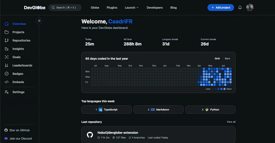Click the Repositories branch icon
This screenshot has height=143, width=275.
7,40
